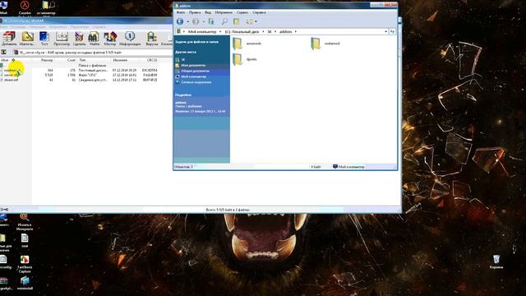Expand arrow after SK in address bar

click(x=275, y=31)
